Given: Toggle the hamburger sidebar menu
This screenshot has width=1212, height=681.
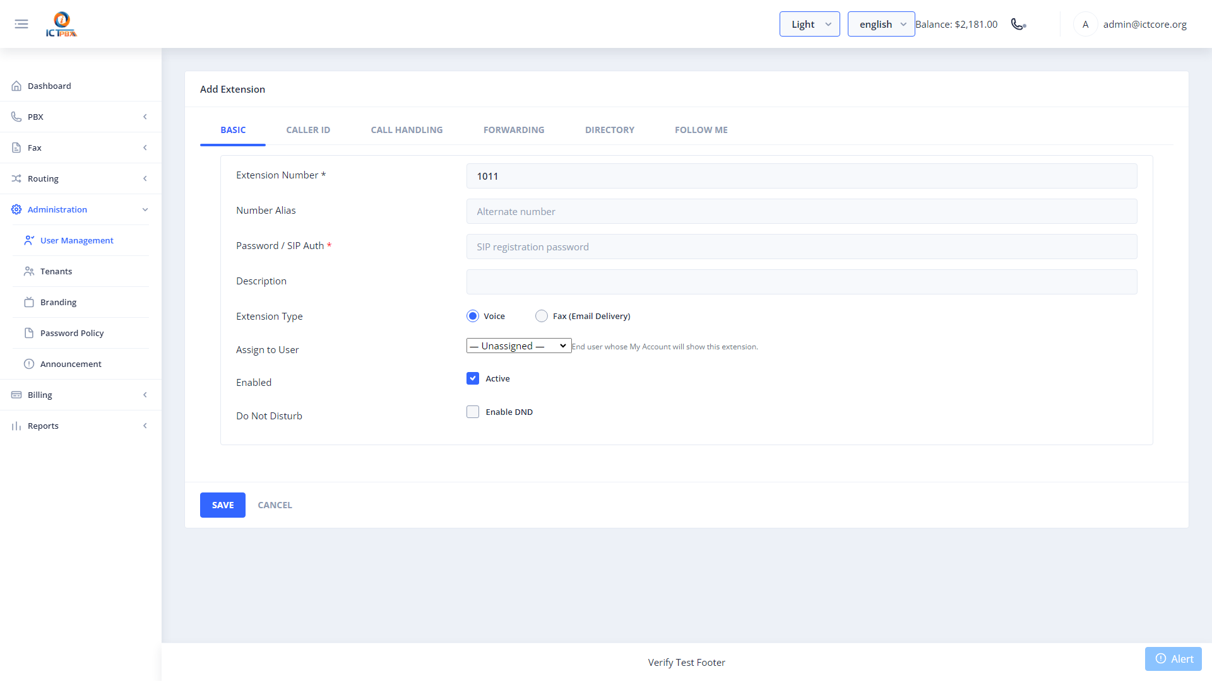Looking at the screenshot, I should 21,24.
